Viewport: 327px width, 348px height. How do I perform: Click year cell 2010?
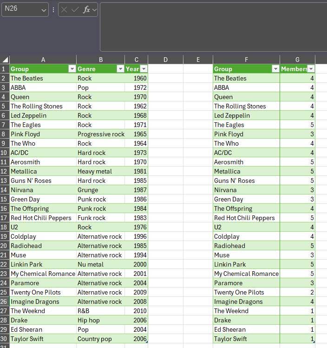coord(136,311)
